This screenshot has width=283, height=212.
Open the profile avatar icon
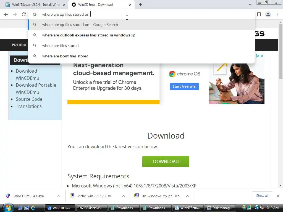[x=268, y=14]
